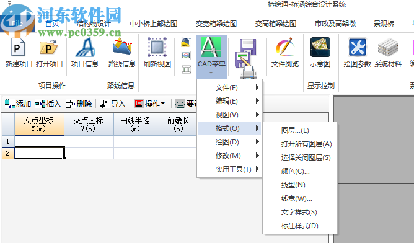
Task: Click the 示意图 schematic diagram icon
Action: pos(320,47)
